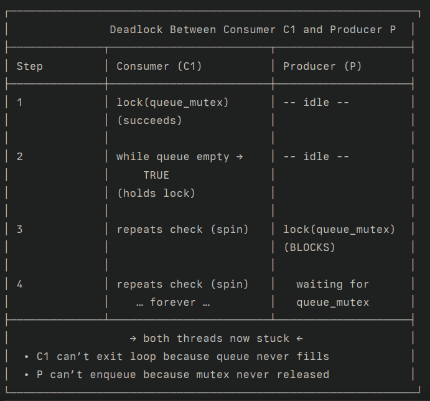
Task: Click the 'P can't enqueue' bullet line
Action: 177,375
